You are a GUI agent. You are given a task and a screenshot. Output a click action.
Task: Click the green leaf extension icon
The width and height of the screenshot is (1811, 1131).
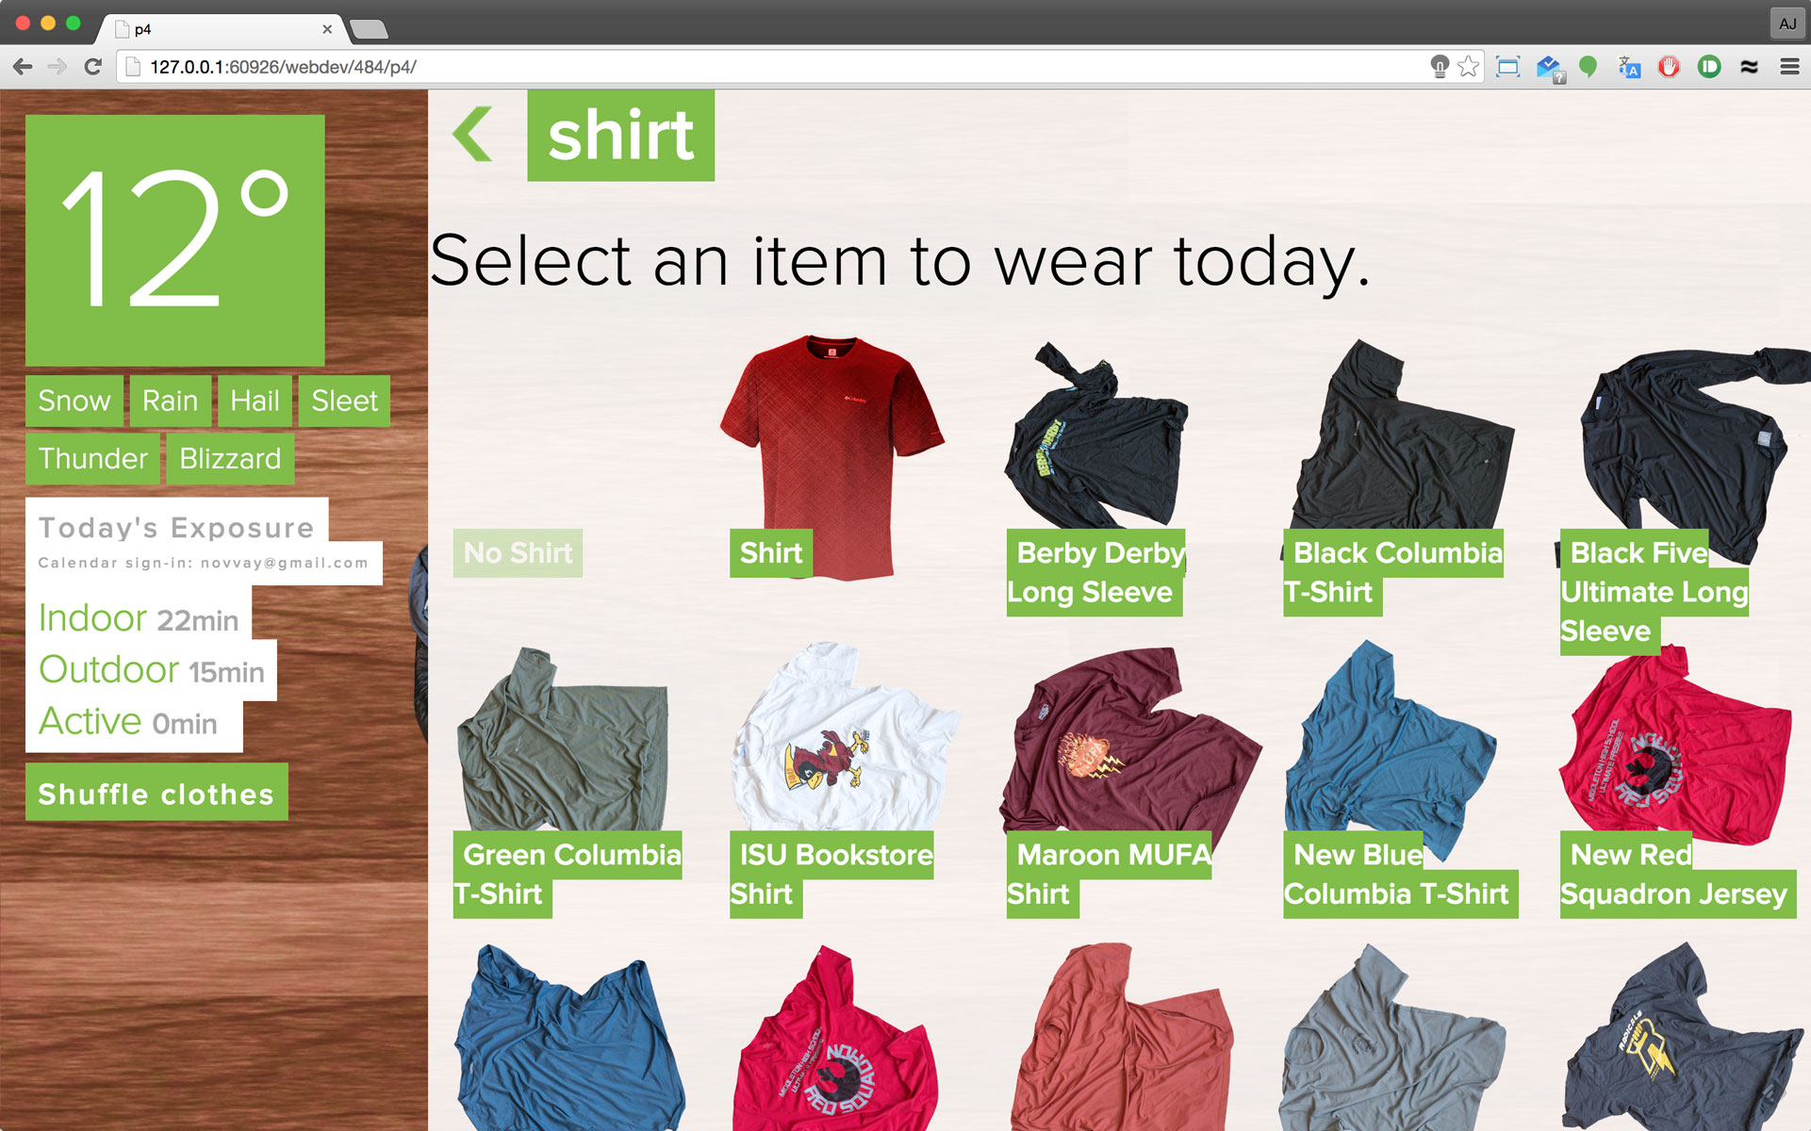click(x=1589, y=67)
